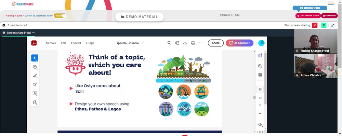Click PDF scrollbar down arrow

coord(254,132)
